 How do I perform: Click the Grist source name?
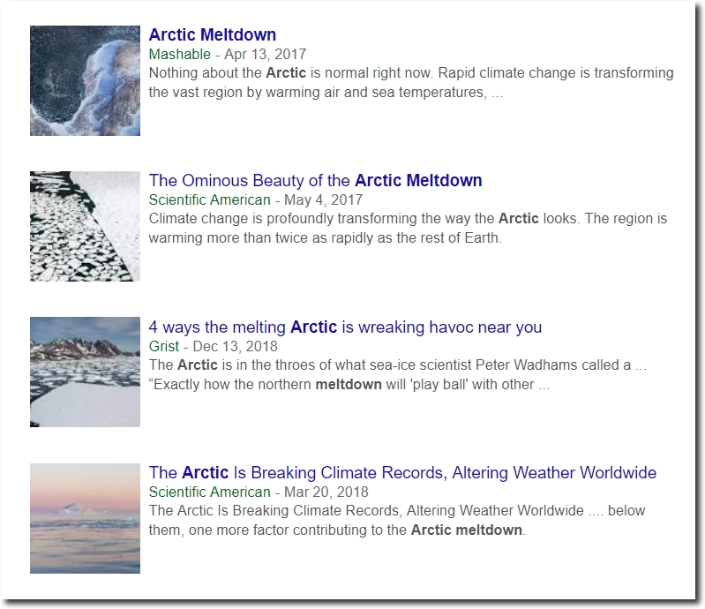click(163, 346)
